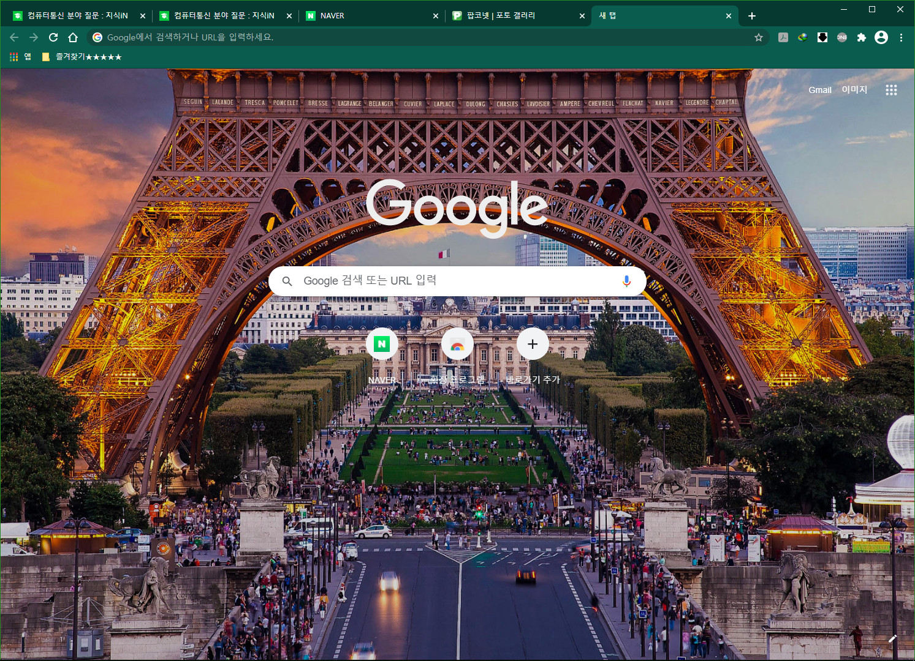The image size is (915, 661).
Task: Click the Google icon in address bar
Action: click(97, 37)
